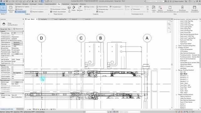The image size is (201, 113).
Task: Collapse the Графика properties section
Action: [23, 31]
